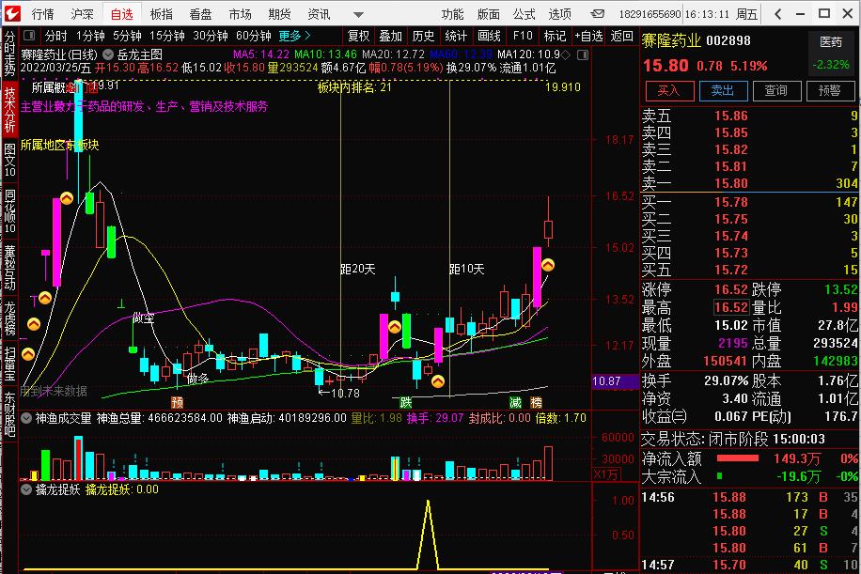The width and height of the screenshot is (861, 574).
Task: Switch to 60分钟 period
Action: [253, 37]
